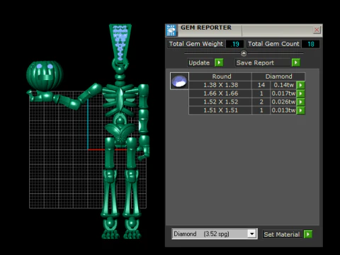Close the Gem Reporter panel

pyautogui.click(x=317, y=30)
